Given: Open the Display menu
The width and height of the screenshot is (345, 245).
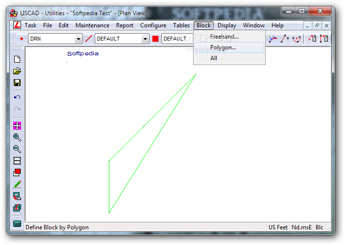Looking at the screenshot, I should (227, 25).
